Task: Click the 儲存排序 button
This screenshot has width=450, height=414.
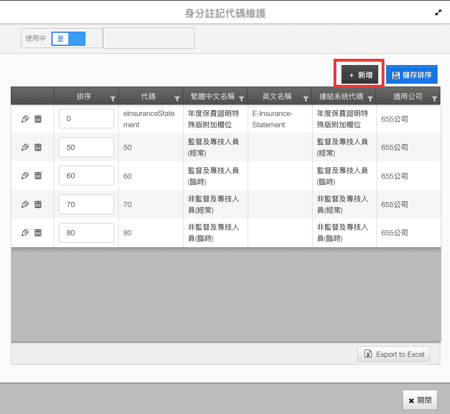Action: [412, 75]
